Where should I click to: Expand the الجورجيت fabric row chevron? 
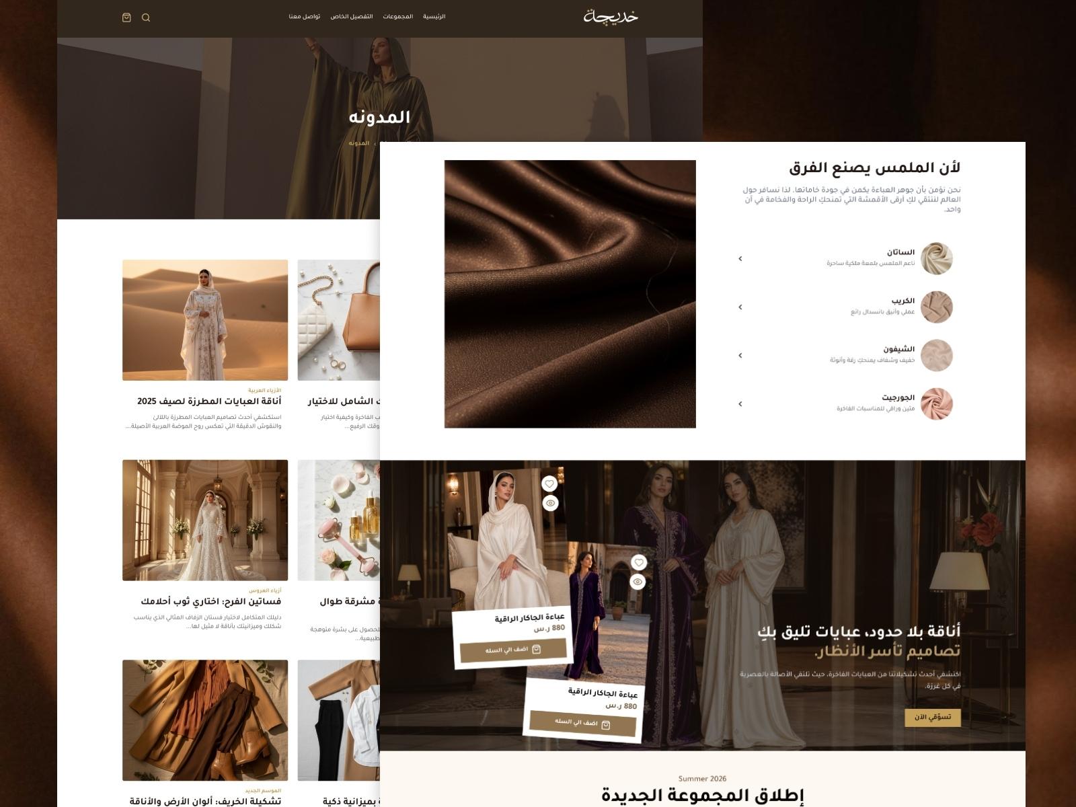740,404
